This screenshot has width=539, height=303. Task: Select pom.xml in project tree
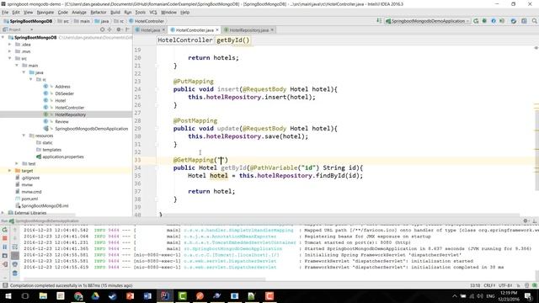tap(29, 199)
